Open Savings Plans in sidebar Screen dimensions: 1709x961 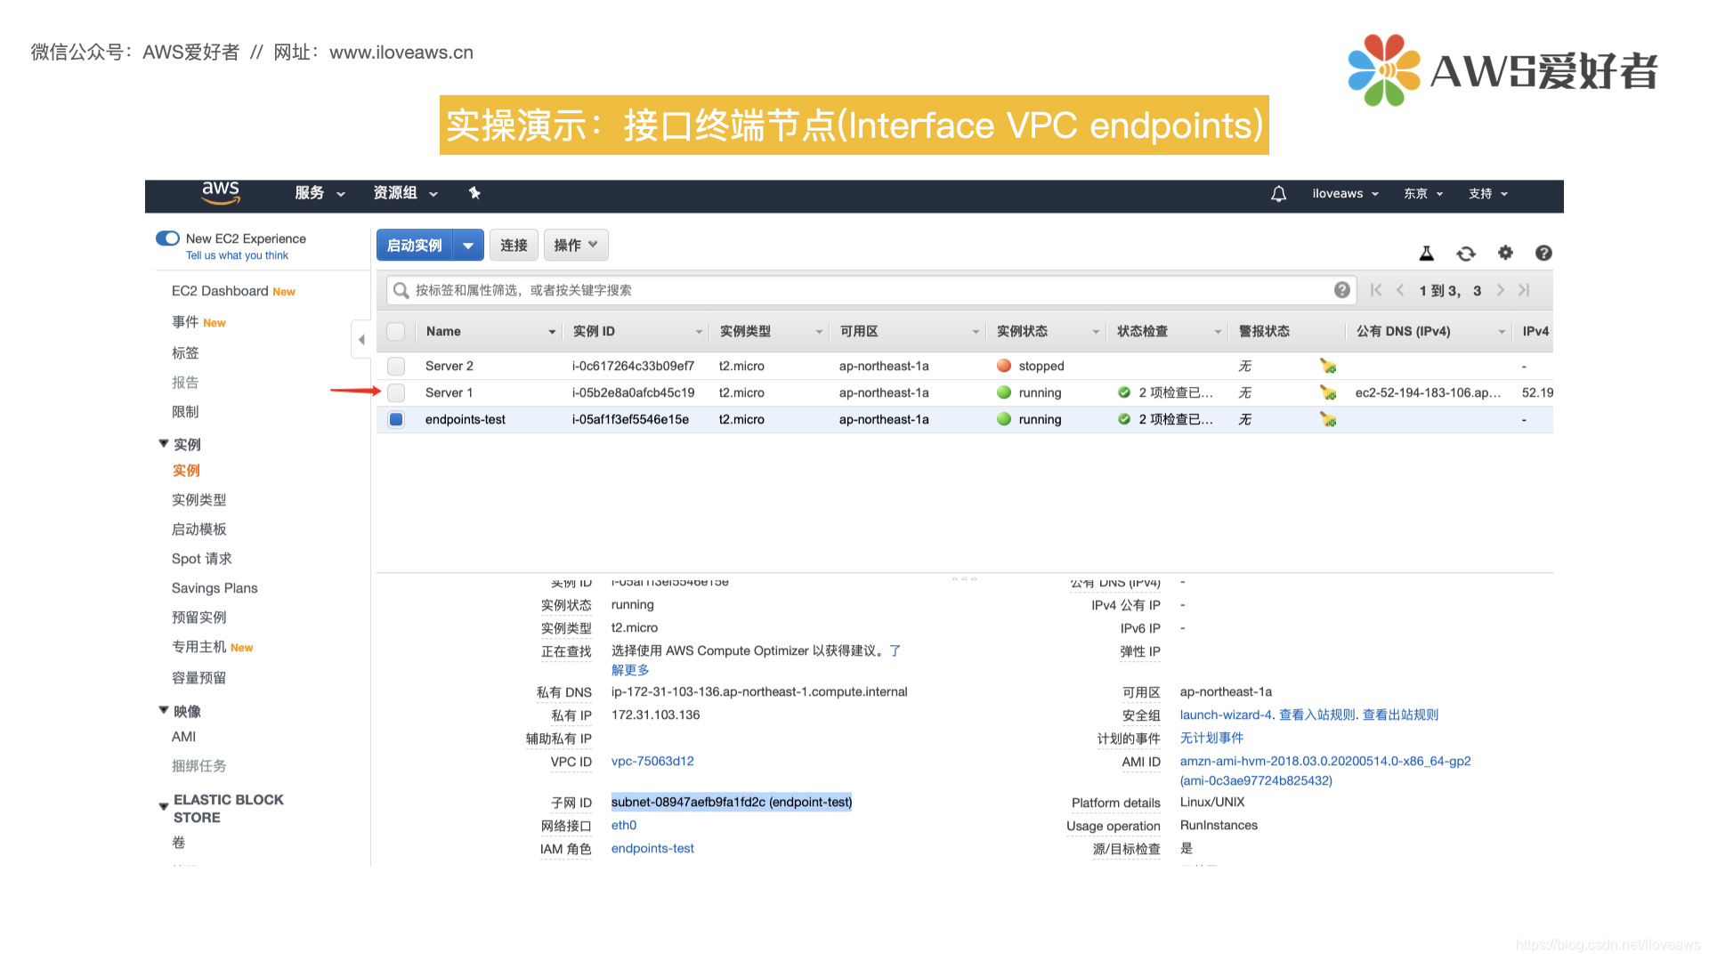pyautogui.click(x=215, y=587)
